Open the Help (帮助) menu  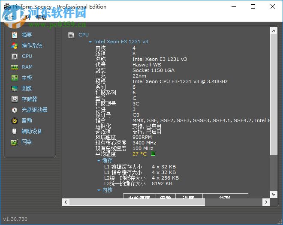click(x=41, y=18)
